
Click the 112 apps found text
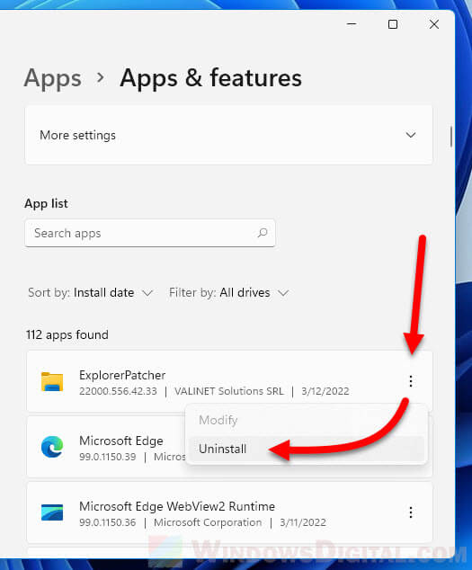click(67, 334)
